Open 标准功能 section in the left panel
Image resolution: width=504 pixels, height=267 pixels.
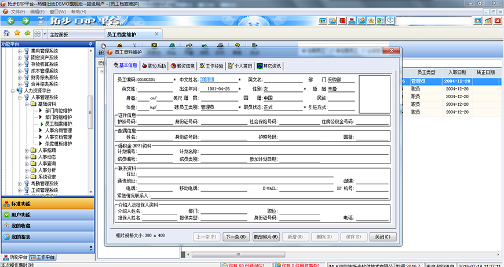(x=46, y=203)
